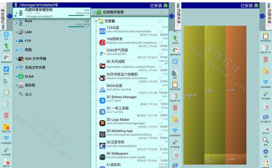
Task: Tick the selection checkmark on 123云盘 row
Action: (161, 31)
